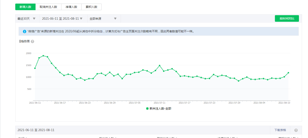
Task: Expand the 最近30天 time range dropdown
Action: [x=27, y=19]
